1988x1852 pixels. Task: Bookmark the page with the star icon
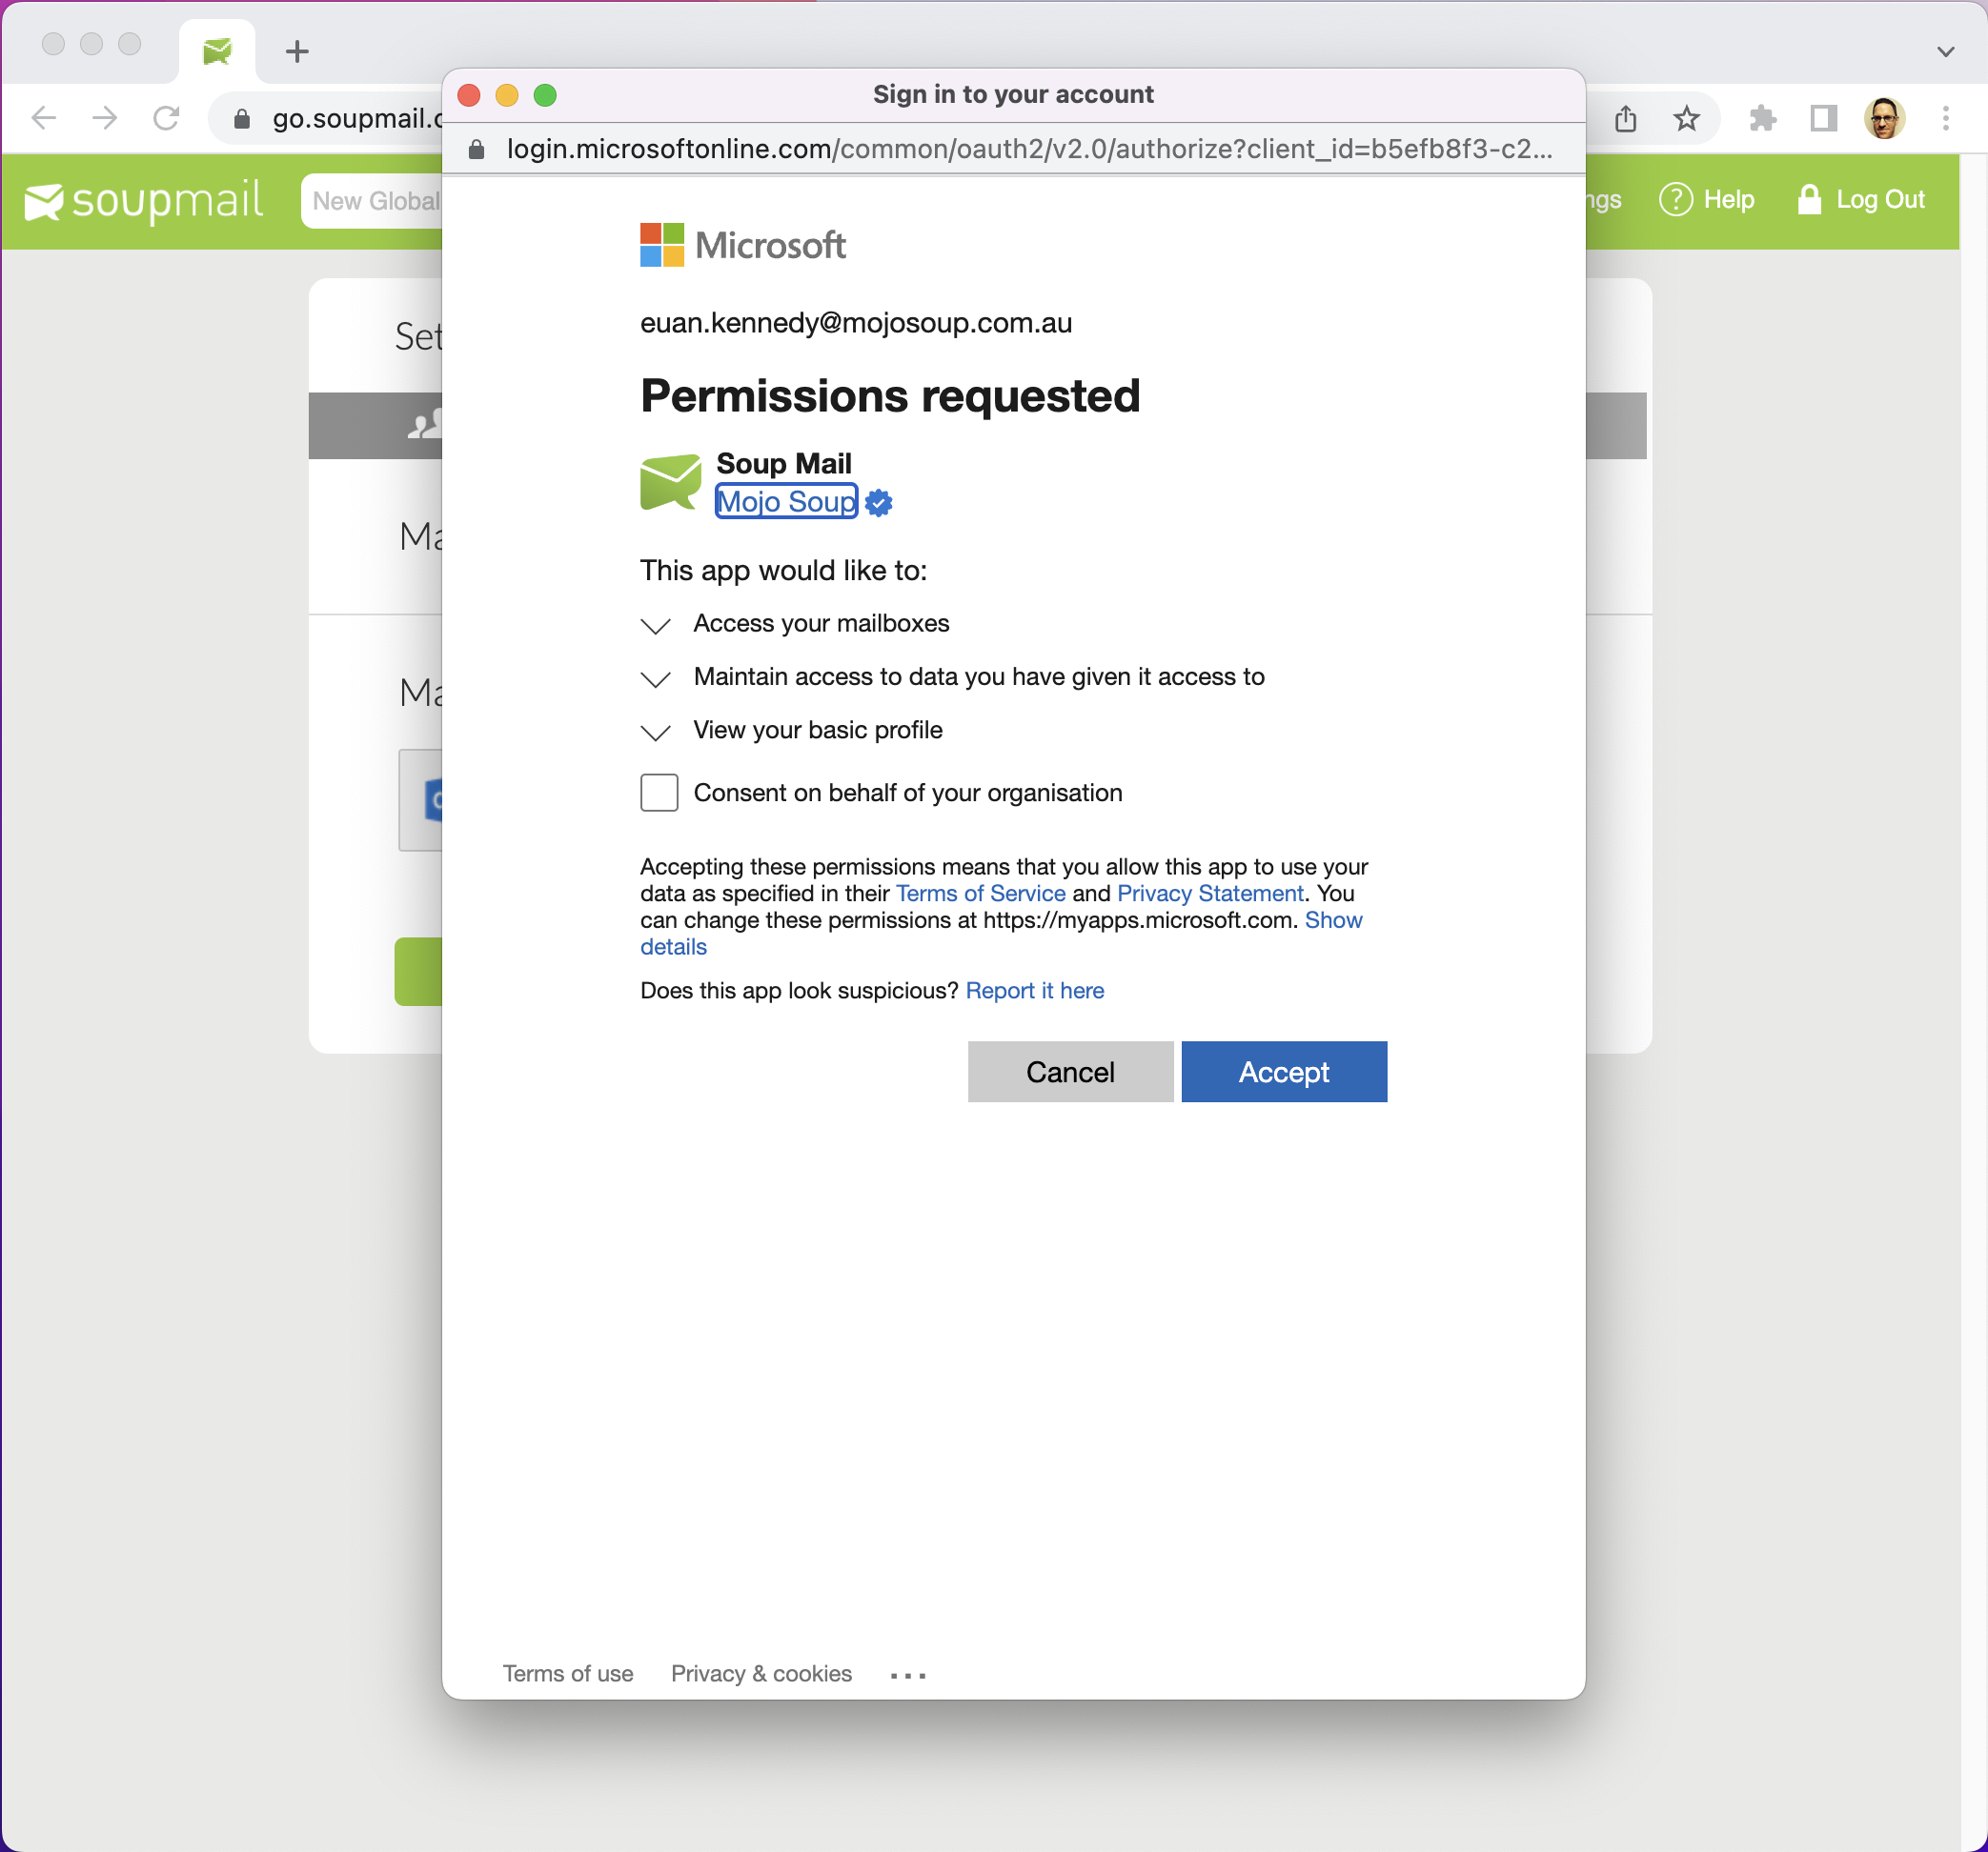1687,118
